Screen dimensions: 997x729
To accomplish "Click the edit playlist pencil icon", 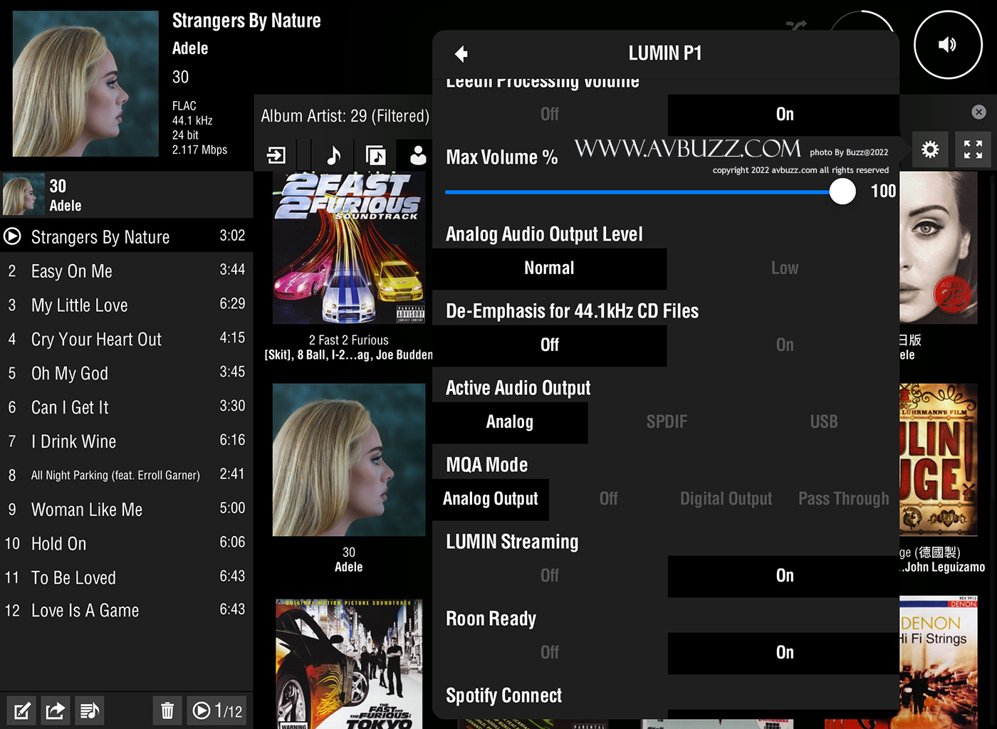I will pos(22,710).
